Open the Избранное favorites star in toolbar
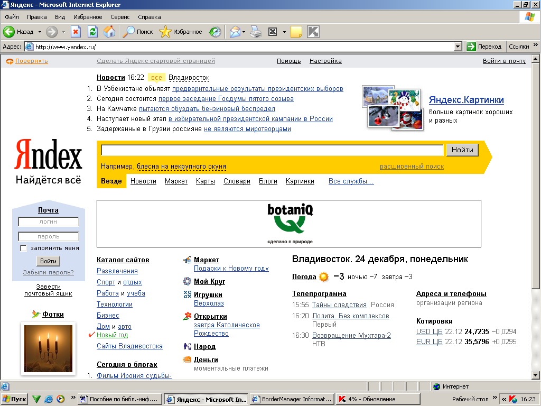Viewport: 541px width, 406px height. [x=181, y=32]
